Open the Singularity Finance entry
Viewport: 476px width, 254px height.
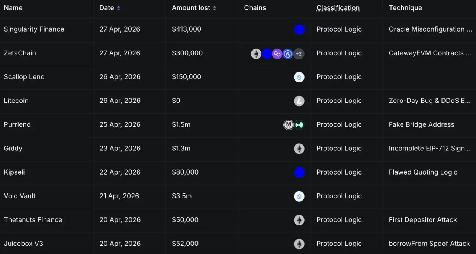click(x=34, y=29)
